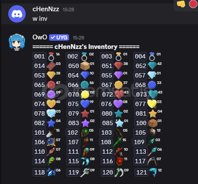This screenshot has height=184, width=198.
Task: Click the yellow fist emoji reaction
Action: (181, 4)
